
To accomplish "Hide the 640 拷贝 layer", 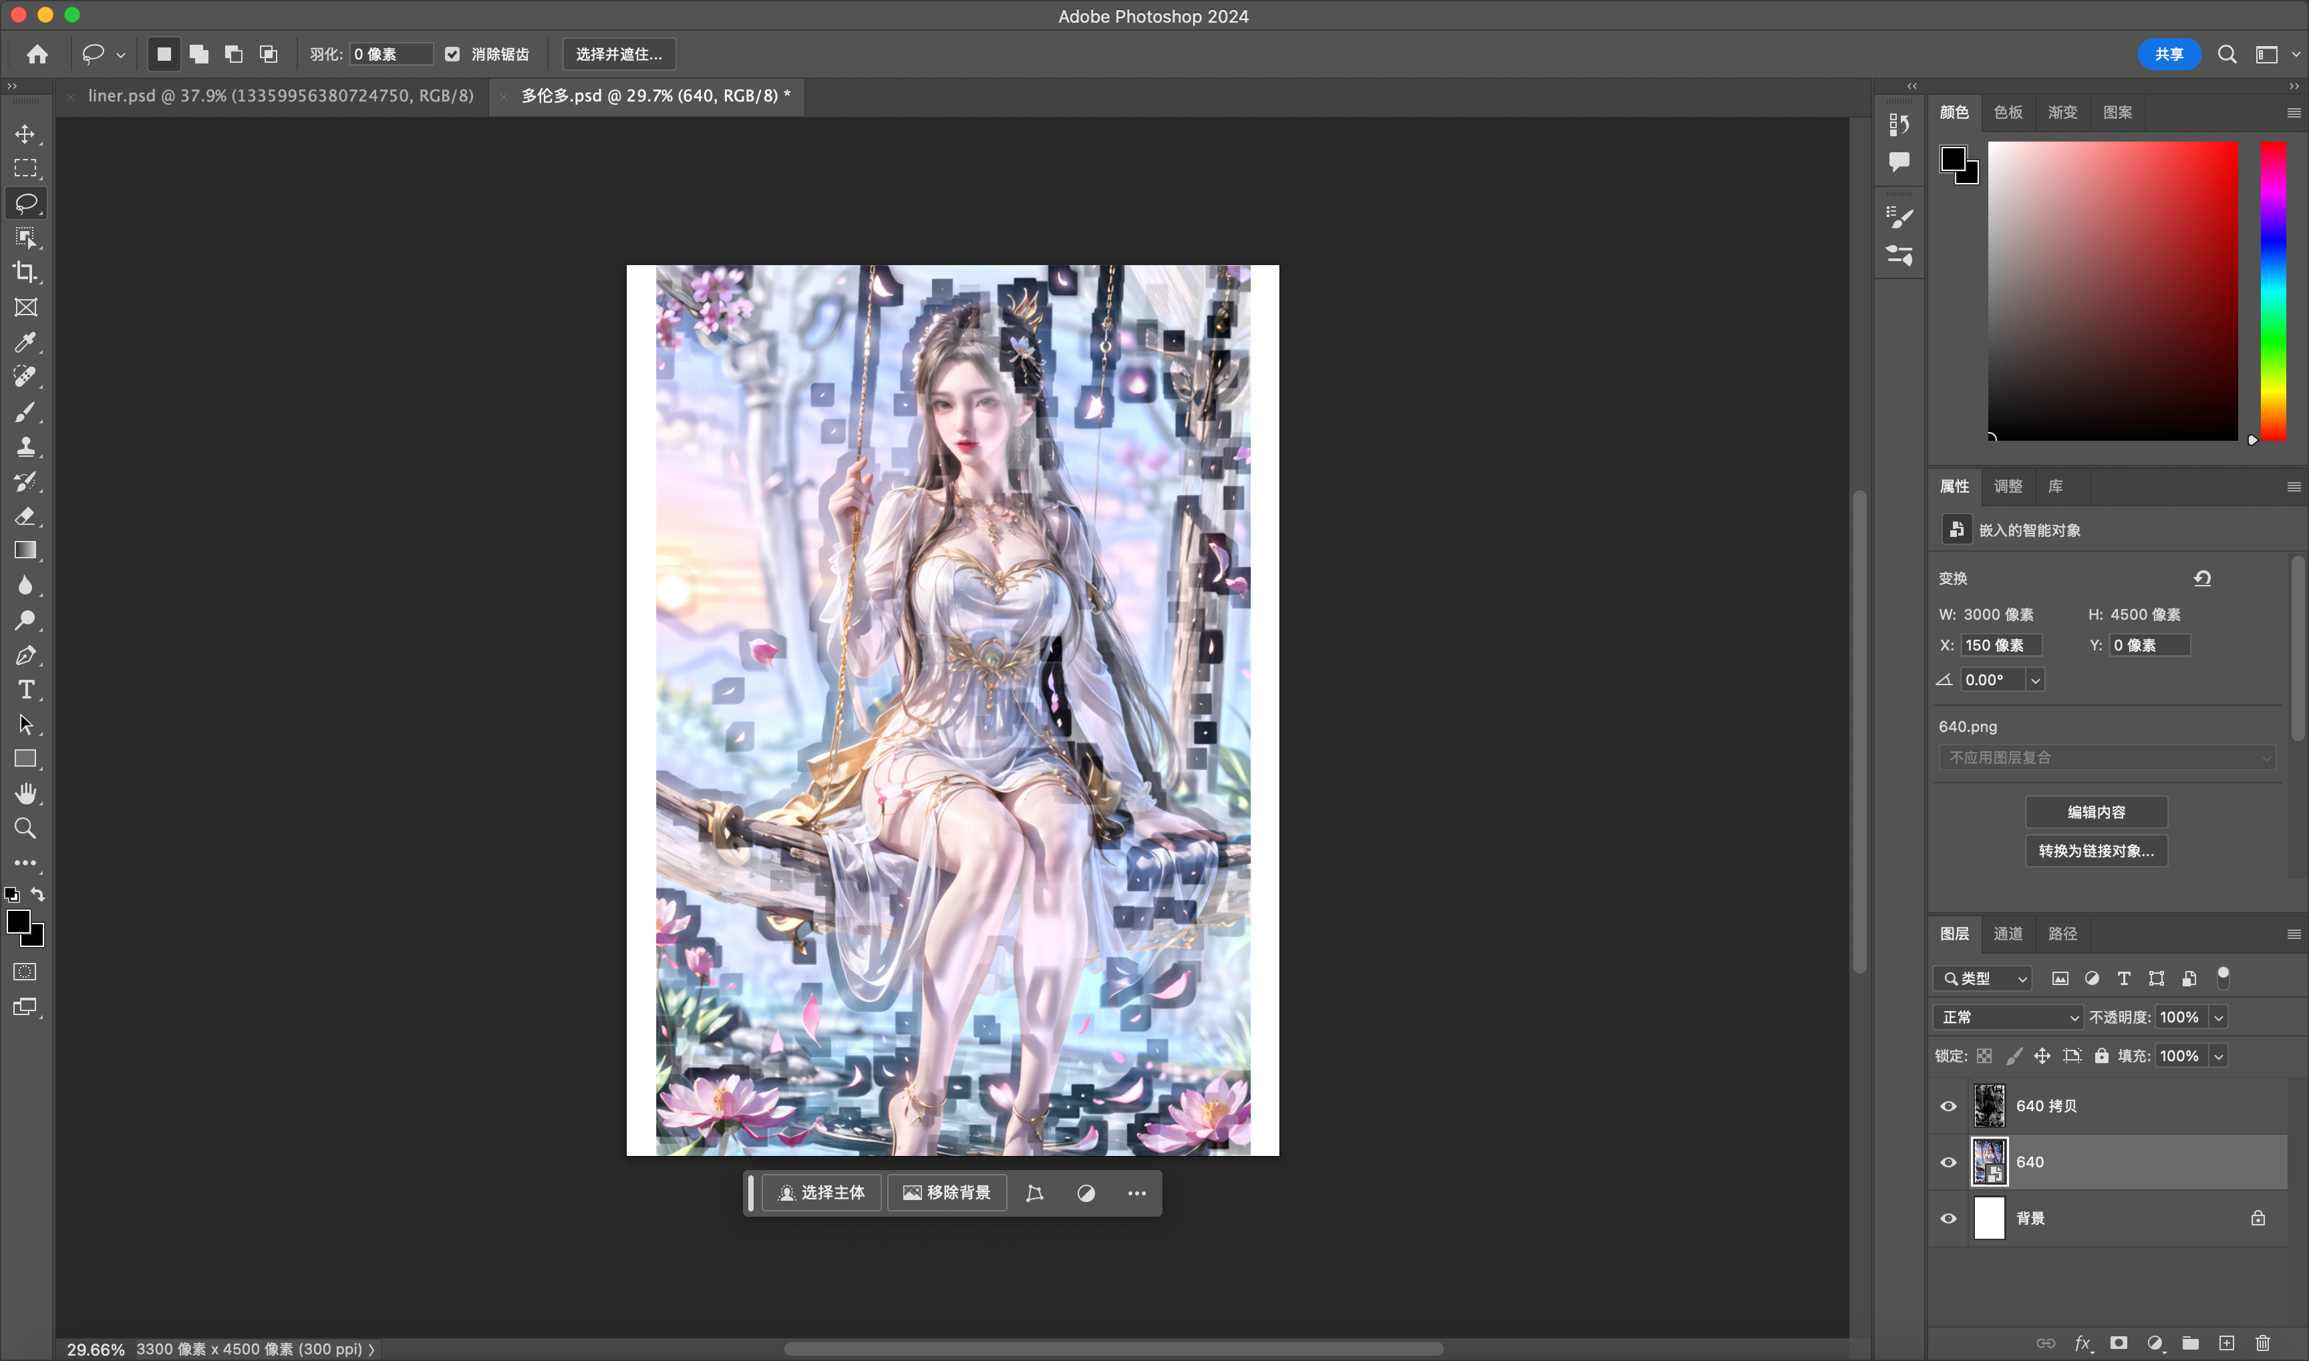I will click(x=1948, y=1106).
